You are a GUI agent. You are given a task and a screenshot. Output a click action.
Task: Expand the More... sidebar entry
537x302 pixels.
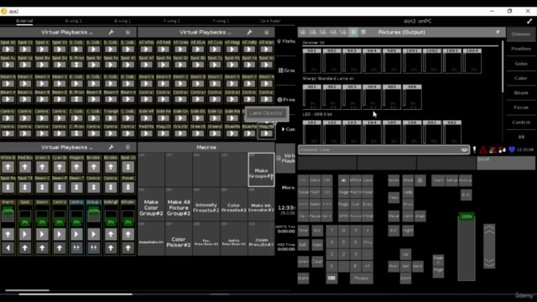pyautogui.click(x=289, y=187)
